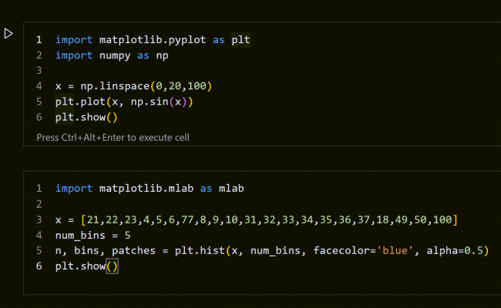Click the plt.hist line in second cell
Screen dimensions: 501x308
coord(272,250)
